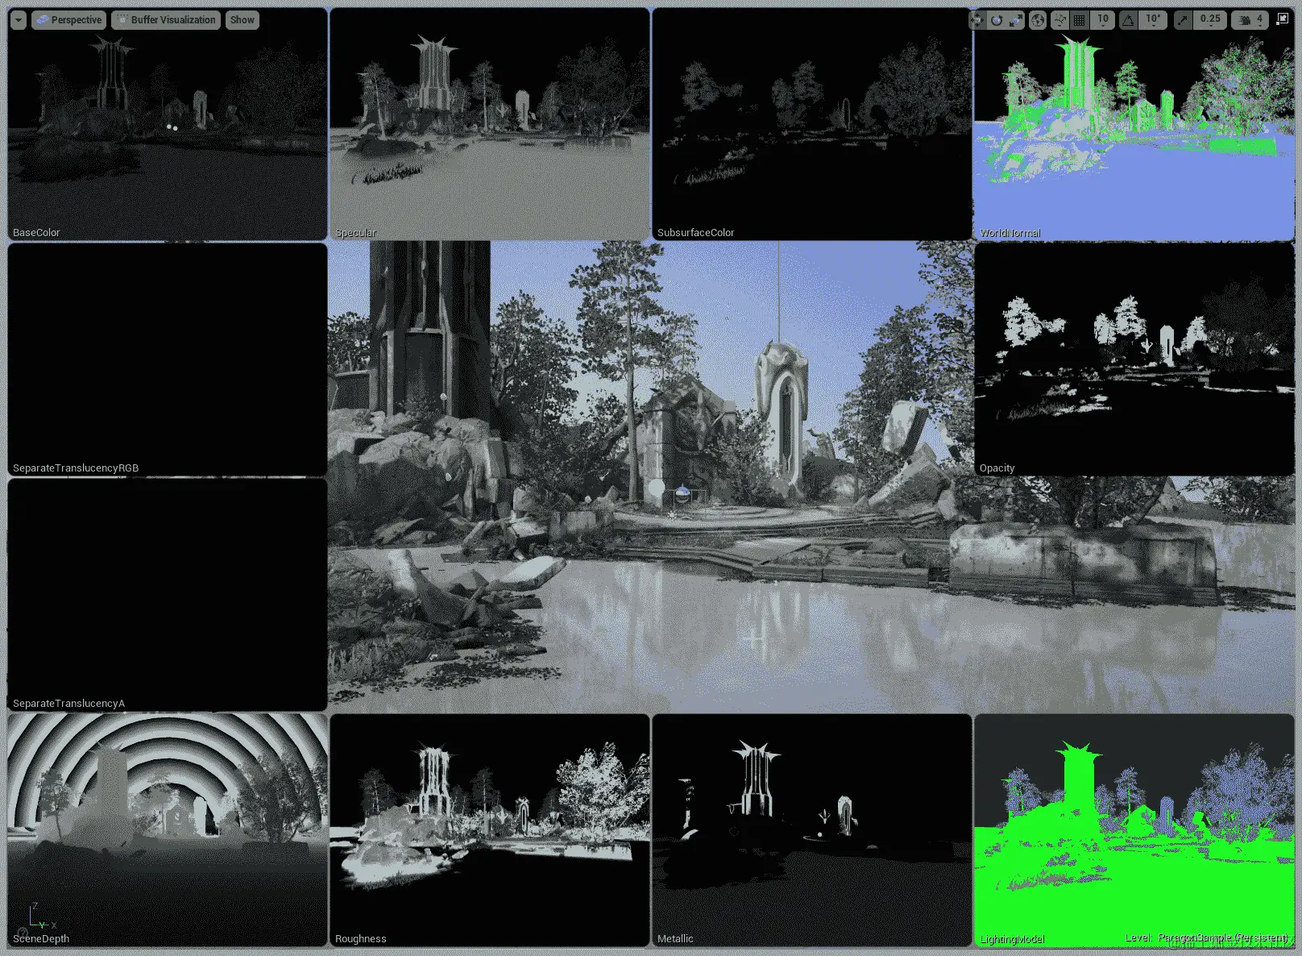Open the Buffer Visualization view mode menu

(x=166, y=20)
